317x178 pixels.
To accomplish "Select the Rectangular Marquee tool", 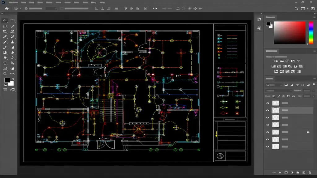I will point(12,21).
